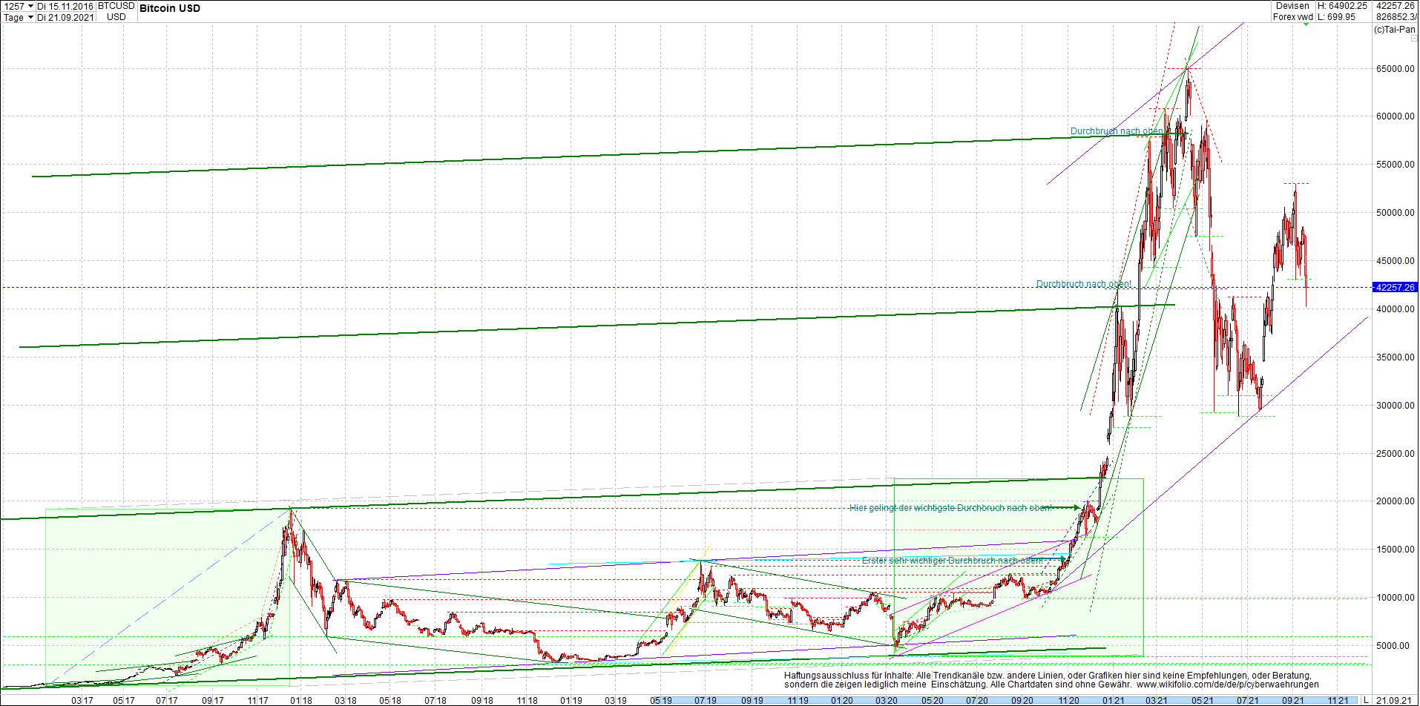Click the high value H: 64902.25
Image resolution: width=1420 pixels, height=706 pixels.
(x=1342, y=6)
